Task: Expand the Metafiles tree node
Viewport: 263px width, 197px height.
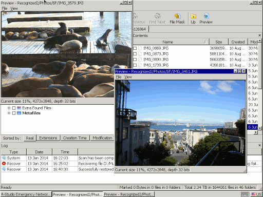Action: [9, 113]
